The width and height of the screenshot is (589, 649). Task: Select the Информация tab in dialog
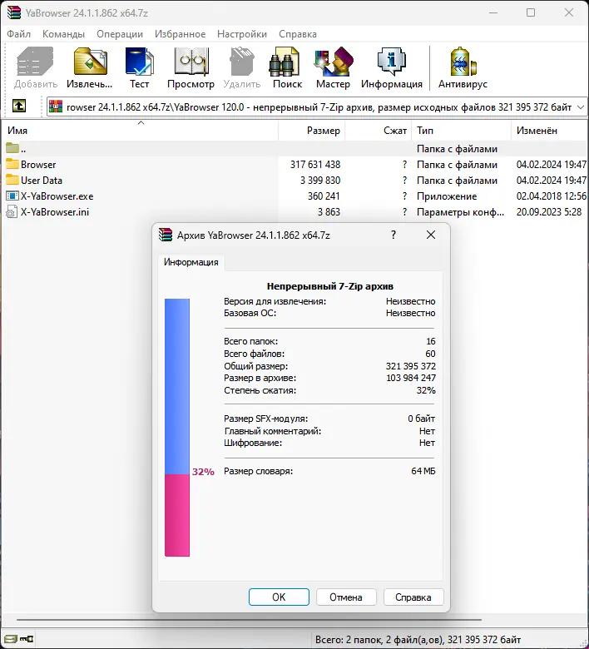pyautogui.click(x=191, y=262)
